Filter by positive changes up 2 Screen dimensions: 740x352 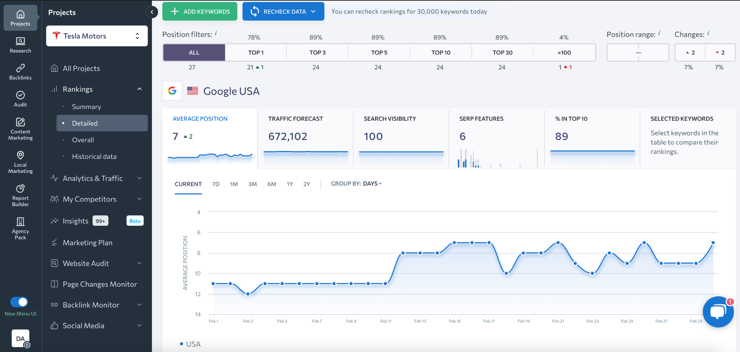coord(690,53)
